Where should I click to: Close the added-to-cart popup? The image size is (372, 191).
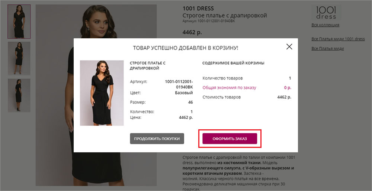tap(289, 47)
